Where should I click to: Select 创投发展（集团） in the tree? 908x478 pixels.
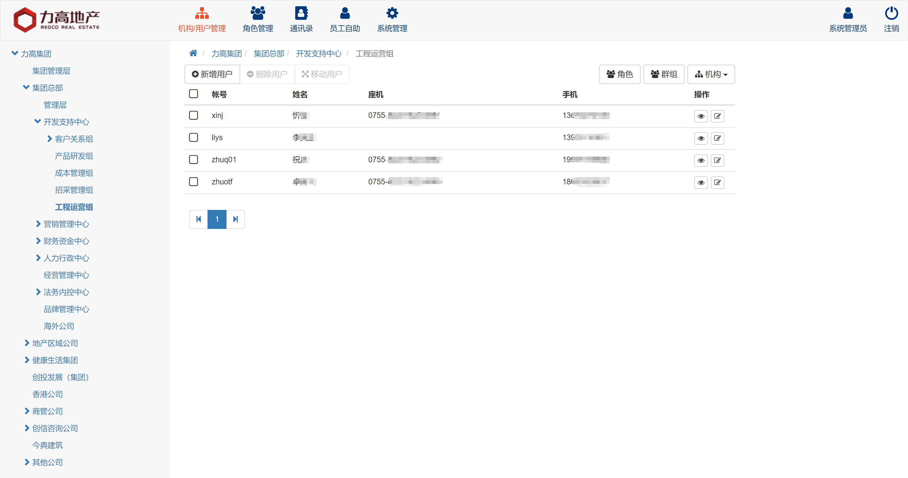[x=61, y=377]
